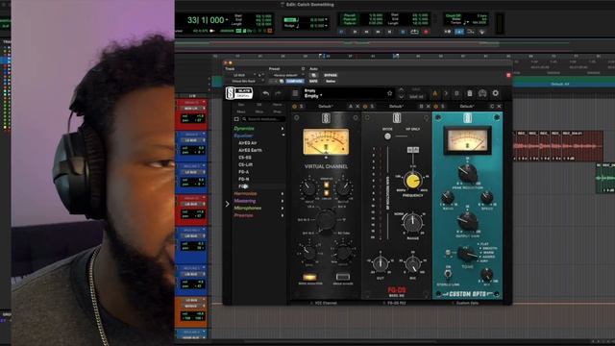Click the red audio clip in timeline
Image resolution: width=615 pixels, height=346 pixels.
pyautogui.click(x=557, y=146)
